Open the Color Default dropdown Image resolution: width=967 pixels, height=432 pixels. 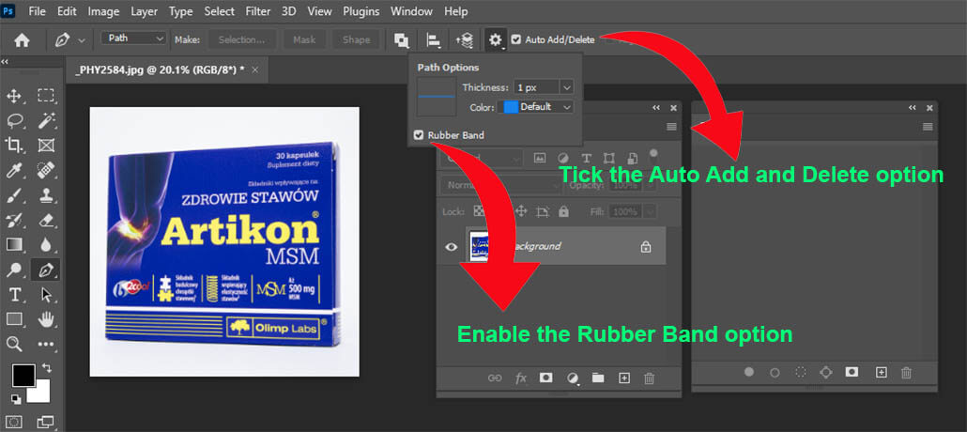(538, 107)
